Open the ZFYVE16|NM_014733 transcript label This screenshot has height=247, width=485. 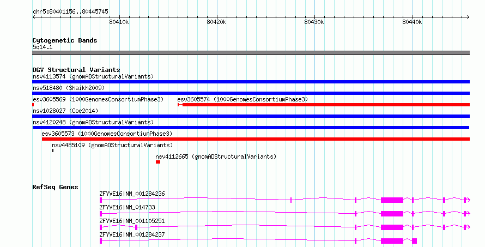127,207
